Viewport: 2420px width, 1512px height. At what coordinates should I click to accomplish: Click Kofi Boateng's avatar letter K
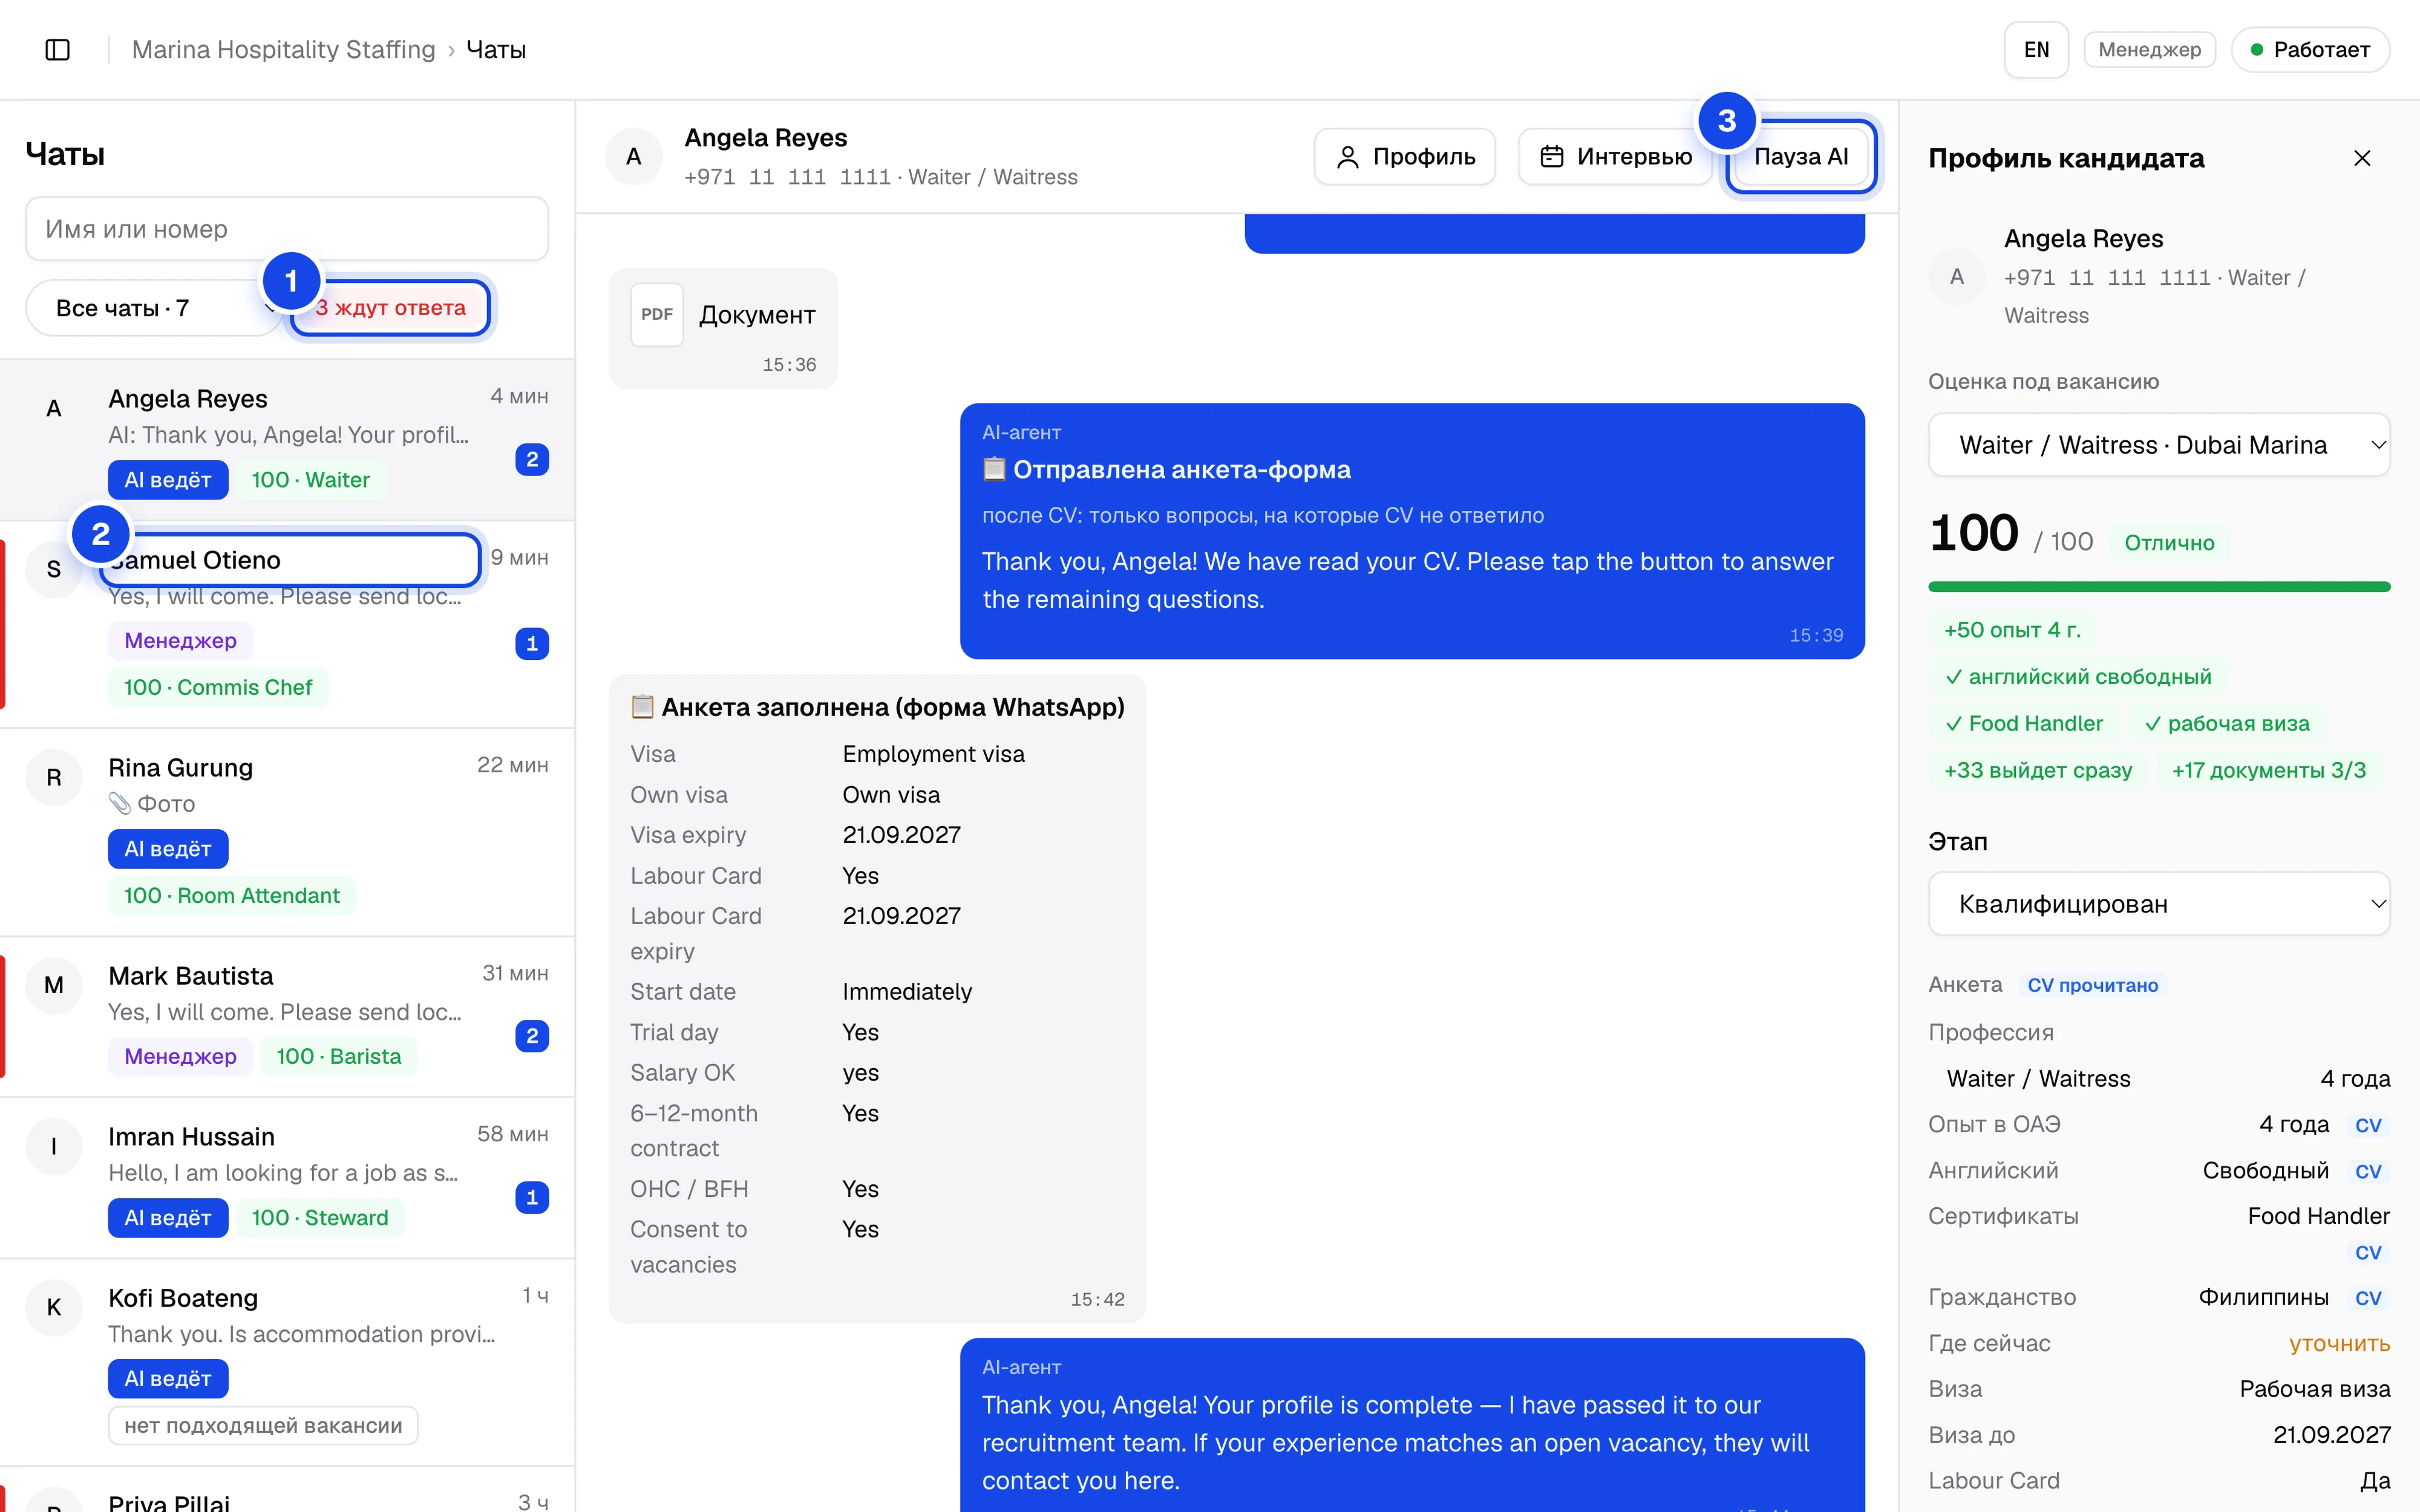tap(54, 1307)
